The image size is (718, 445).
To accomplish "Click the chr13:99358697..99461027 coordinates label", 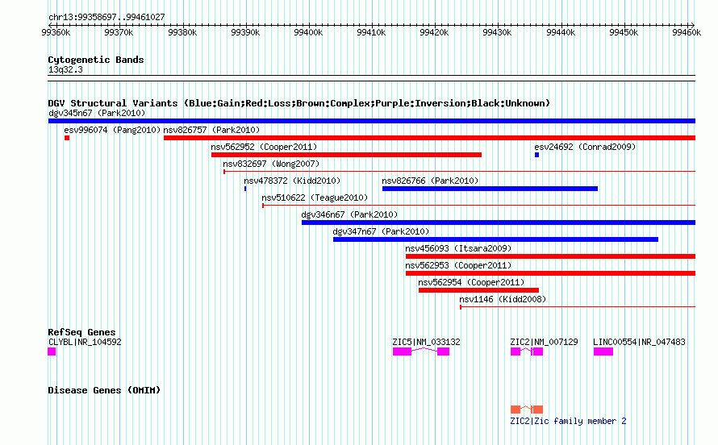I will click(x=106, y=18).
